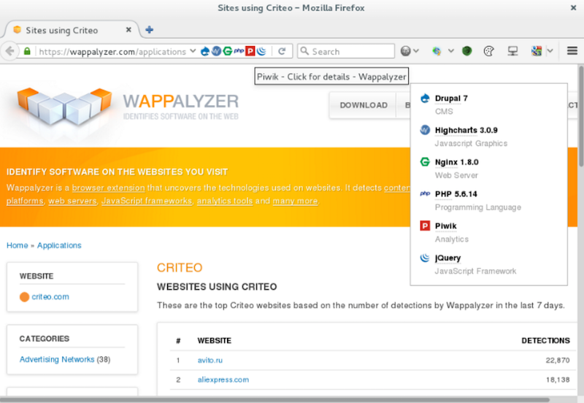Viewport: 584px width, 403px height.
Task: Open Advertising Networks category link
Action: point(57,359)
